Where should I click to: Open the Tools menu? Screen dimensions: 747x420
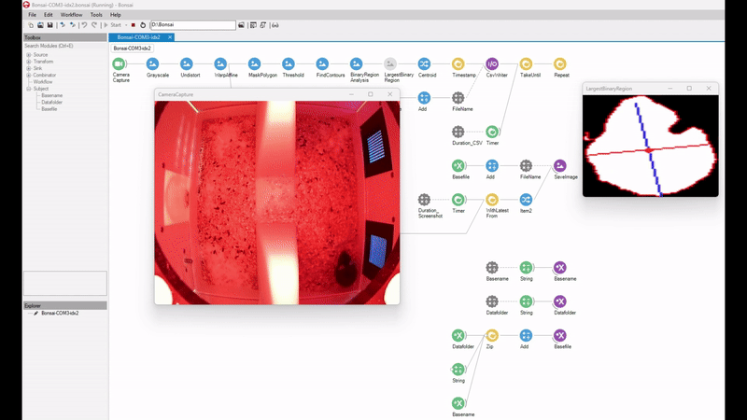coord(96,15)
